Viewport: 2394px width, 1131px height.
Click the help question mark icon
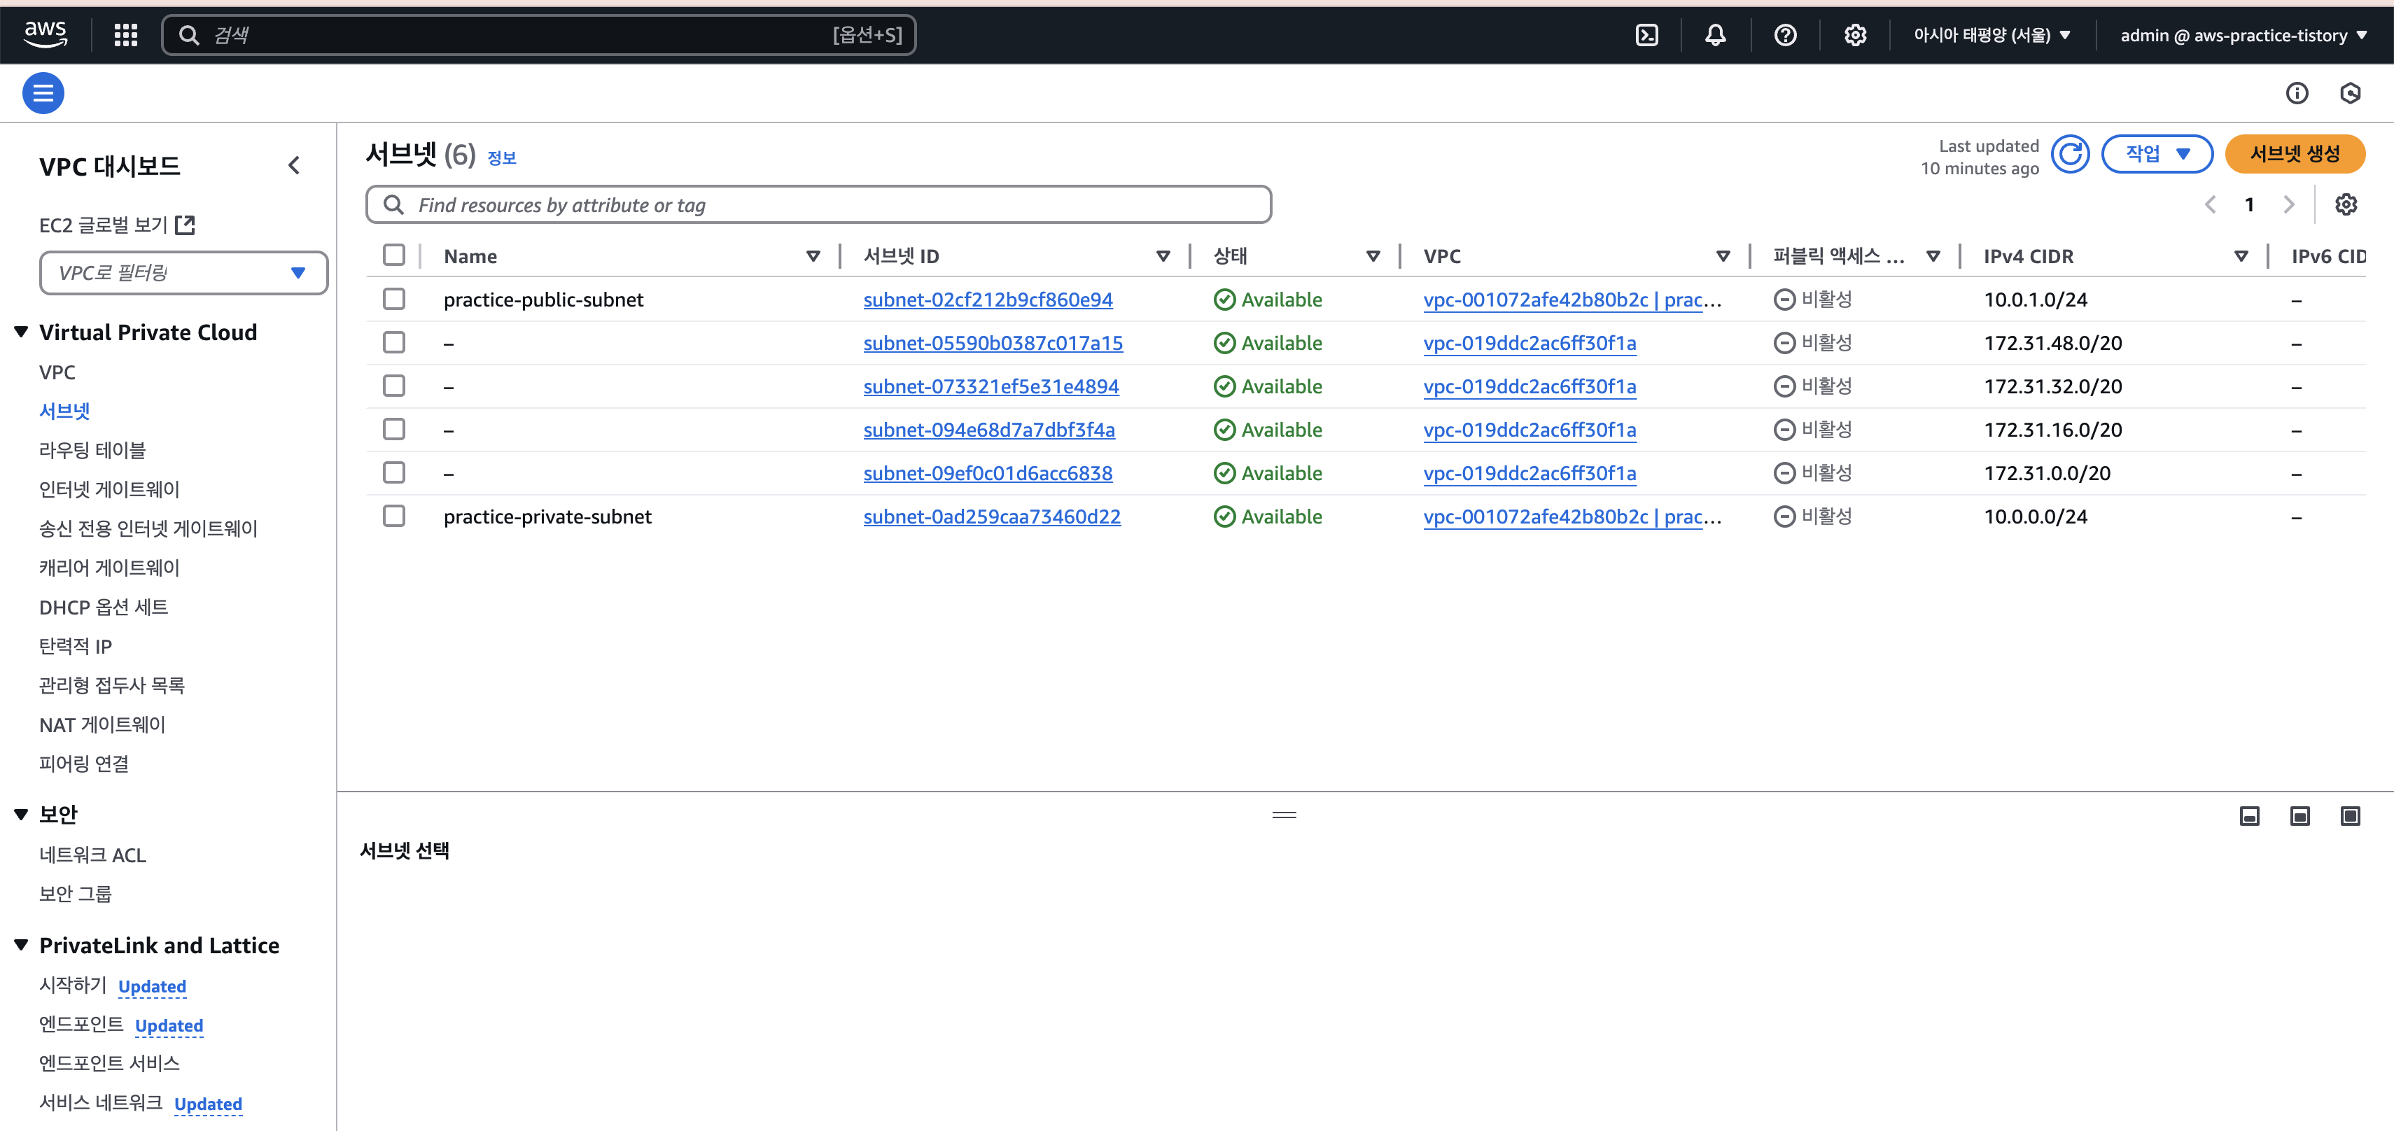point(1785,35)
